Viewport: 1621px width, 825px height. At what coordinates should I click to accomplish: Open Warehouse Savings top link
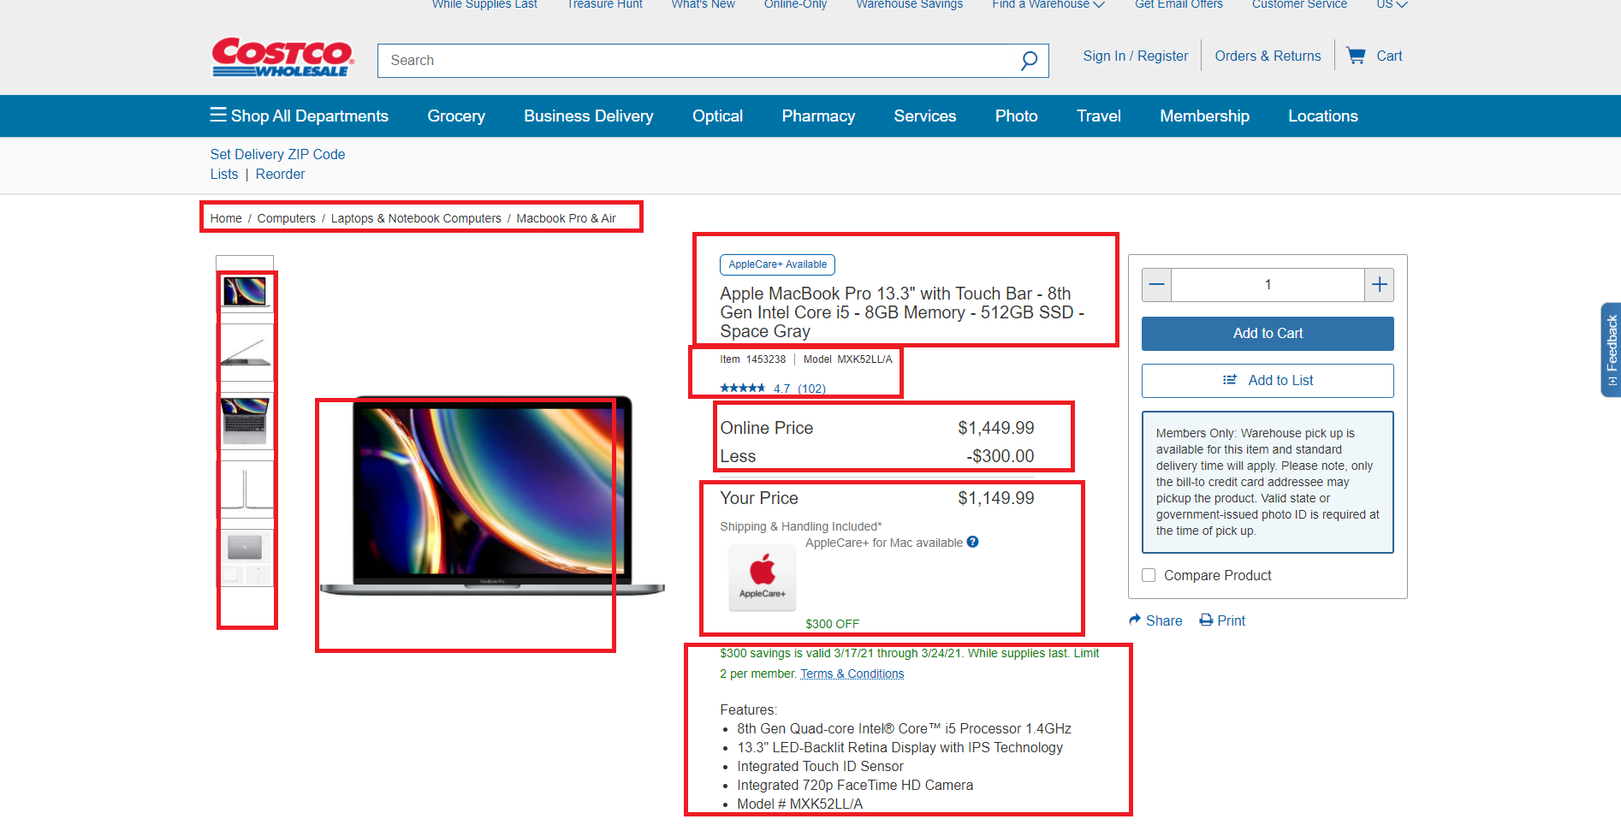[909, 4]
